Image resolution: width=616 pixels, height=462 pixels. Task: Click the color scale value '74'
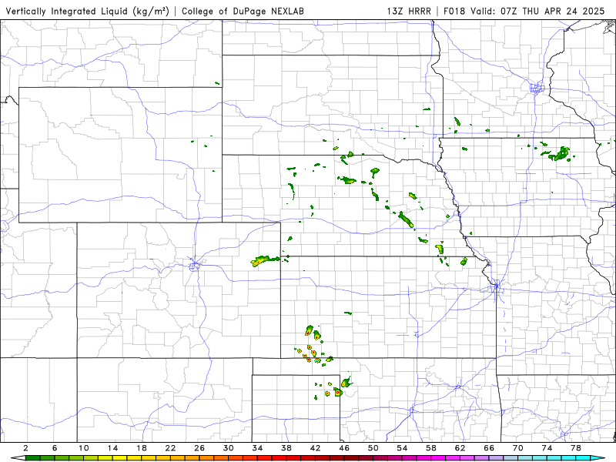pyautogui.click(x=547, y=448)
